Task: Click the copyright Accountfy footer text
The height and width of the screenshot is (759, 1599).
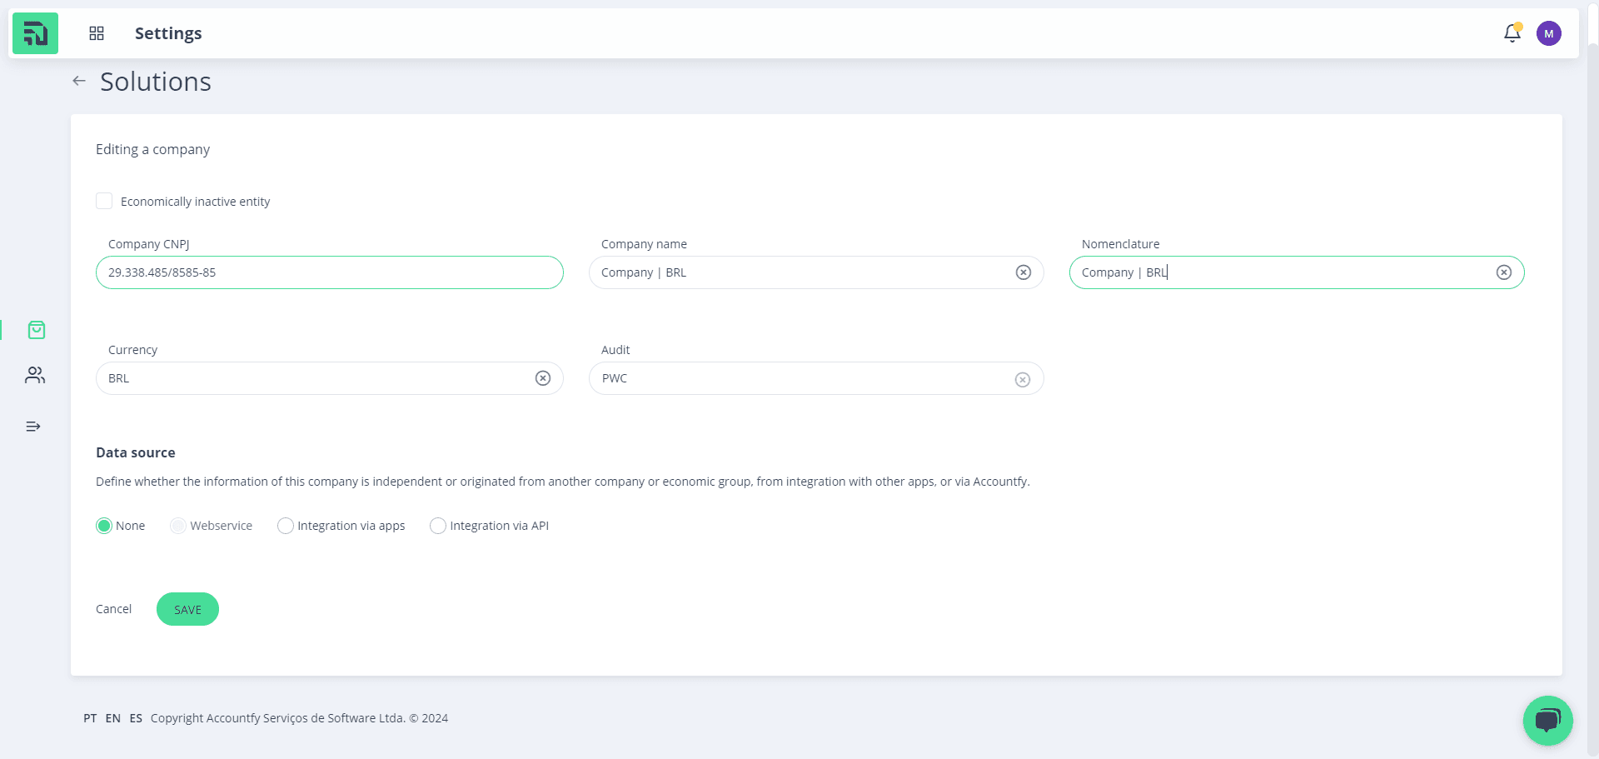Action: 299,718
